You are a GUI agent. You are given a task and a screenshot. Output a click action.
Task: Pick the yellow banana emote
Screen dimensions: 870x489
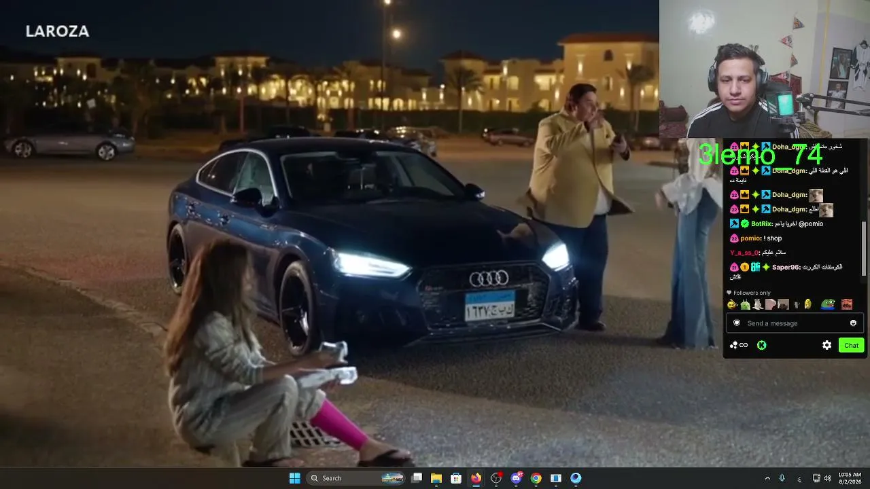(808, 304)
